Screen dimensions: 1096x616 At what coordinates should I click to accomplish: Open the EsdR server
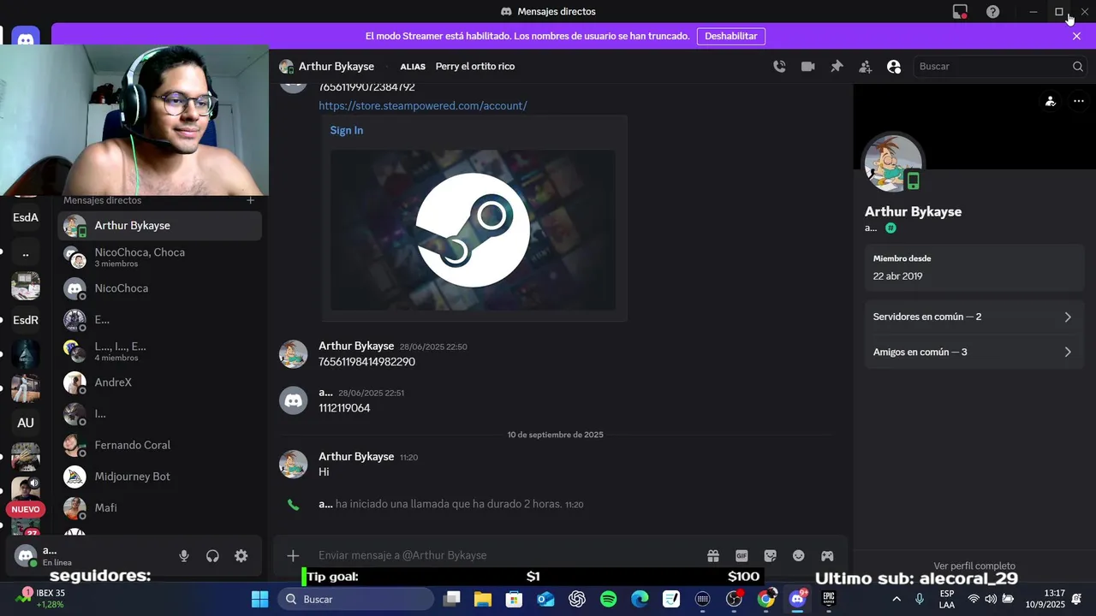(x=26, y=320)
